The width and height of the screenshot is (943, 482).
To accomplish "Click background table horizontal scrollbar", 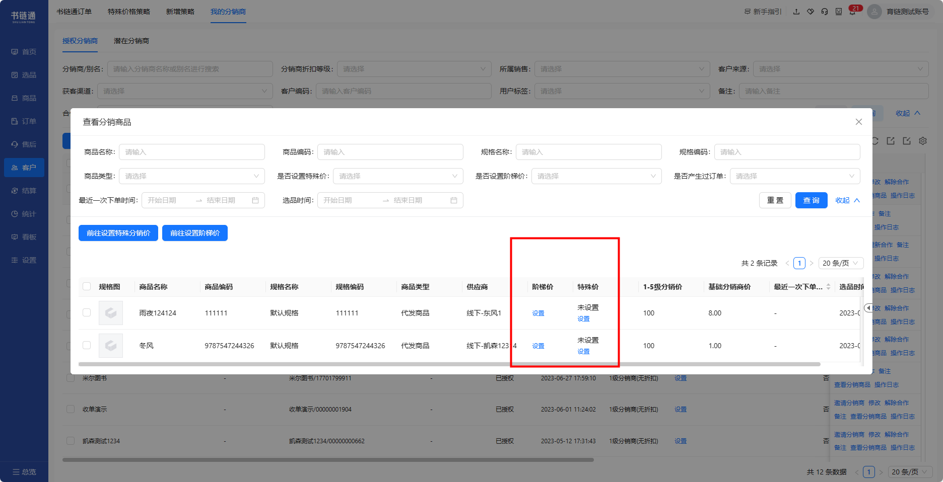I will pos(328,459).
